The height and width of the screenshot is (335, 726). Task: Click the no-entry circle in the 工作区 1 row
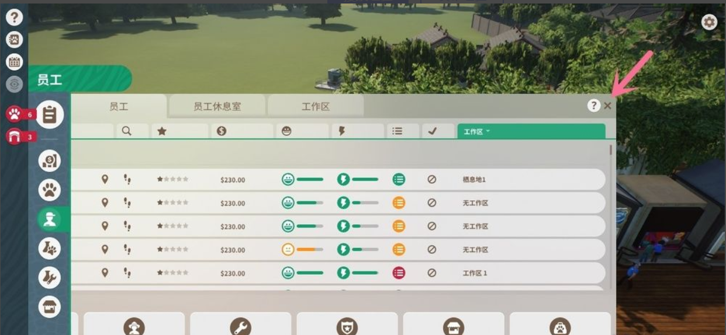tap(432, 273)
